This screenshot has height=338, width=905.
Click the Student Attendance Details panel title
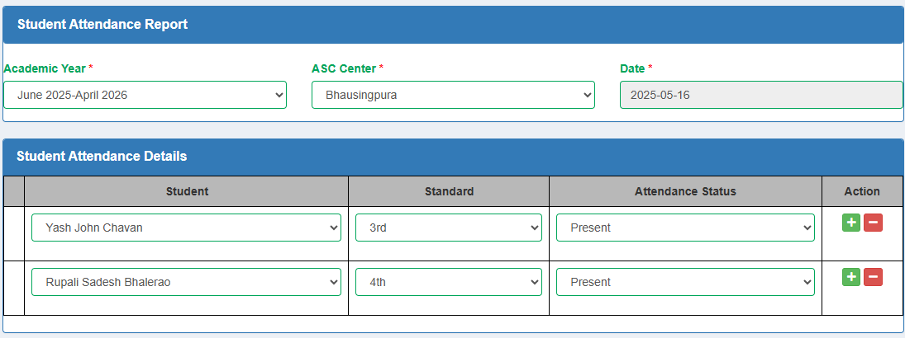click(102, 156)
